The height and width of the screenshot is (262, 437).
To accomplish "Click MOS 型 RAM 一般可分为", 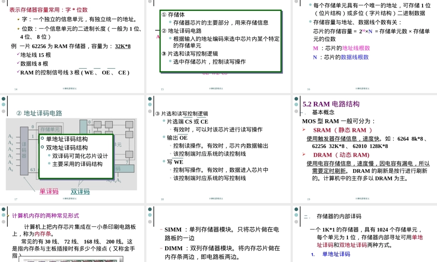I will click(339, 121).
